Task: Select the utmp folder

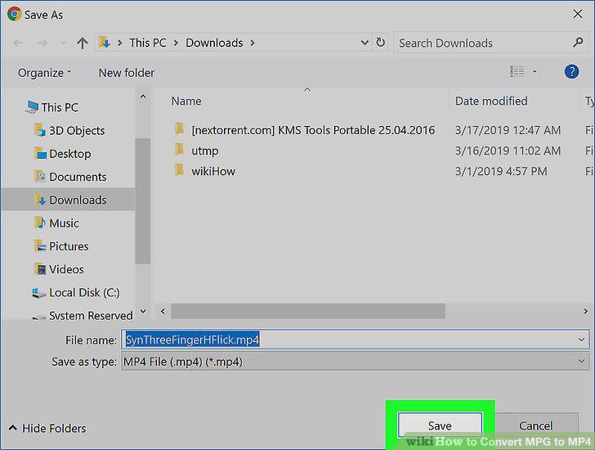Action: [205, 151]
